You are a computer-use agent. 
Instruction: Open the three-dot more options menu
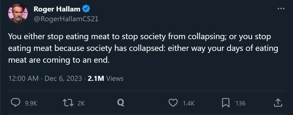pos(281,9)
